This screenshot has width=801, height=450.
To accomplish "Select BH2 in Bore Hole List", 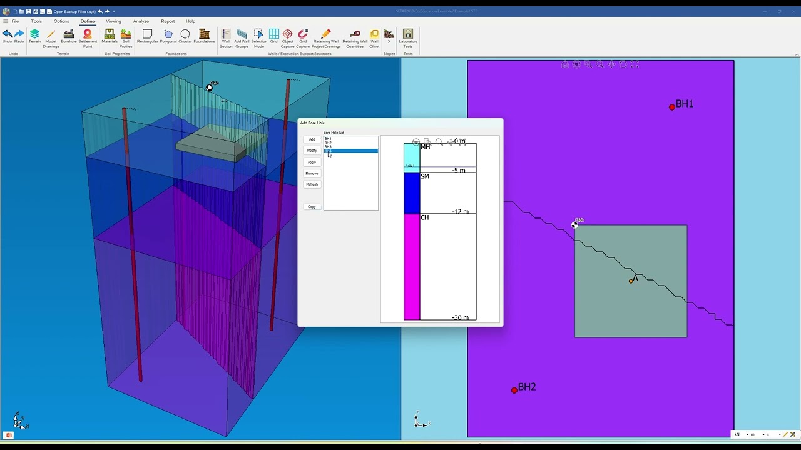I will click(350, 142).
